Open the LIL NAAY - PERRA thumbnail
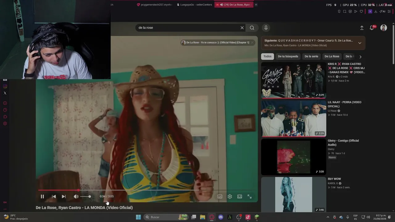The width and height of the screenshot is (395, 222). 293,118
